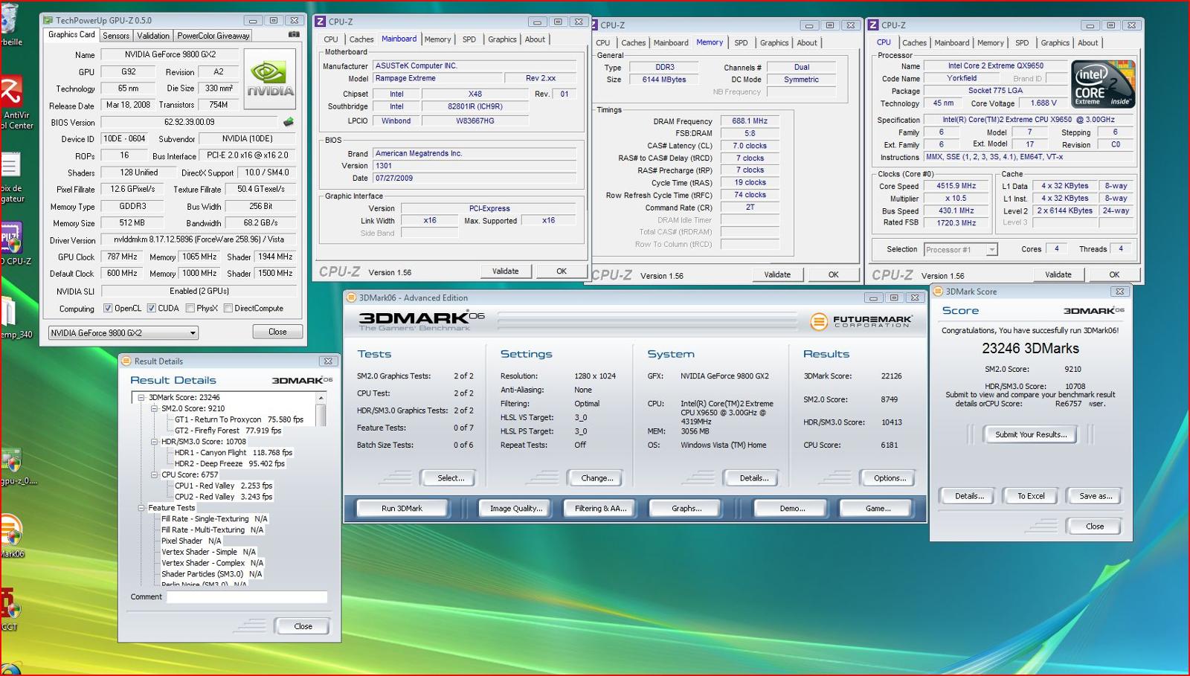Click the Mainboard CPU-Z window title icon
The height and width of the screenshot is (676, 1190).
pos(321,22)
